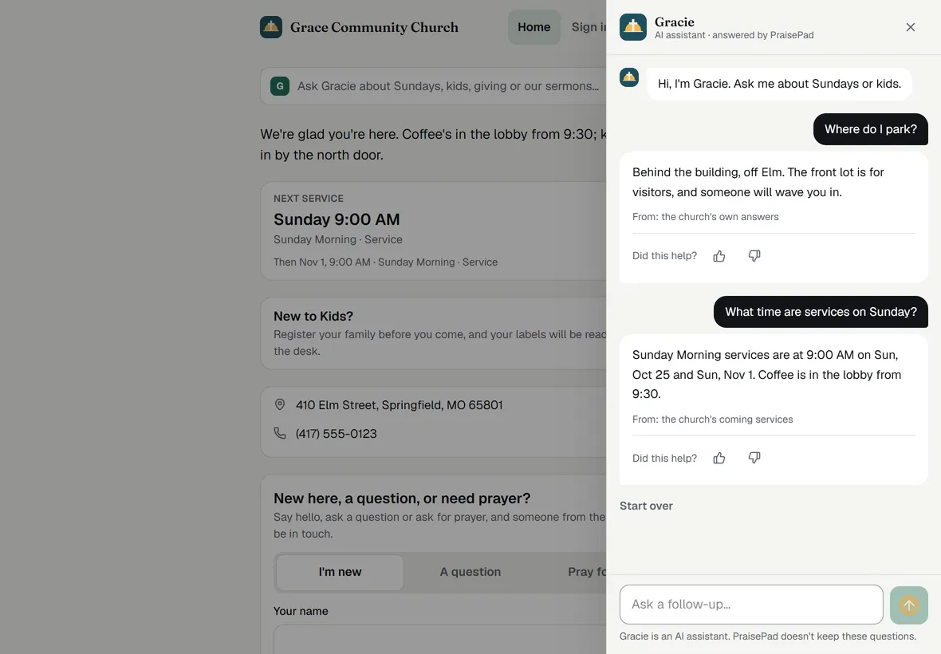Viewport: 941px width, 654px height.
Task: Click Gracie avatar beside greeting message
Action: (629, 77)
